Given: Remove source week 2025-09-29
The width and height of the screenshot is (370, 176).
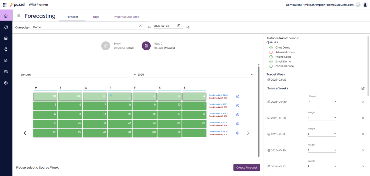Looking at the screenshot, I should point(363,102).
